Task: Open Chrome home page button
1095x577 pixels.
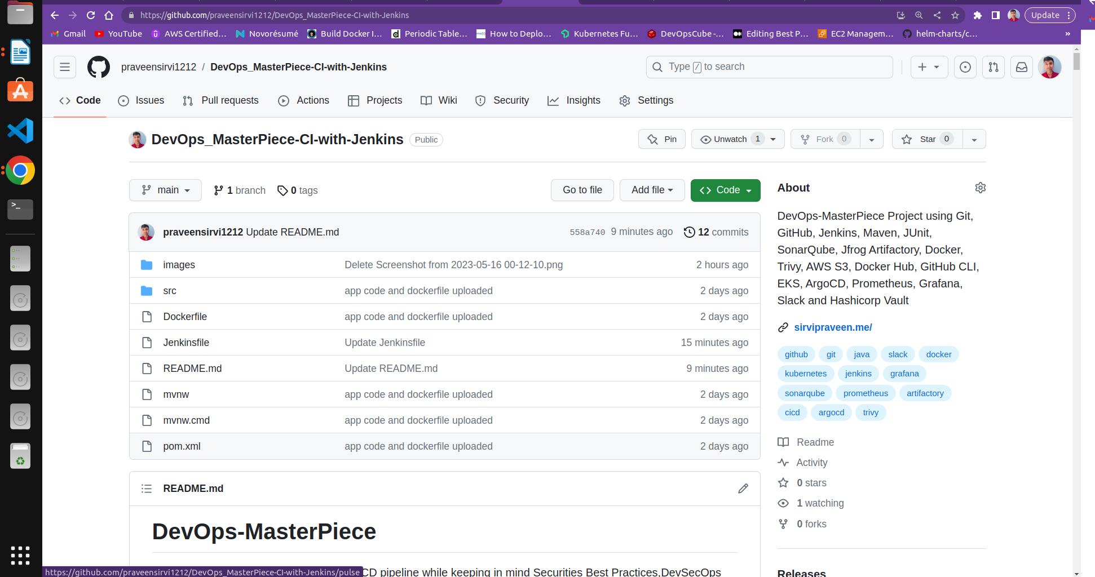Action: pos(109,15)
